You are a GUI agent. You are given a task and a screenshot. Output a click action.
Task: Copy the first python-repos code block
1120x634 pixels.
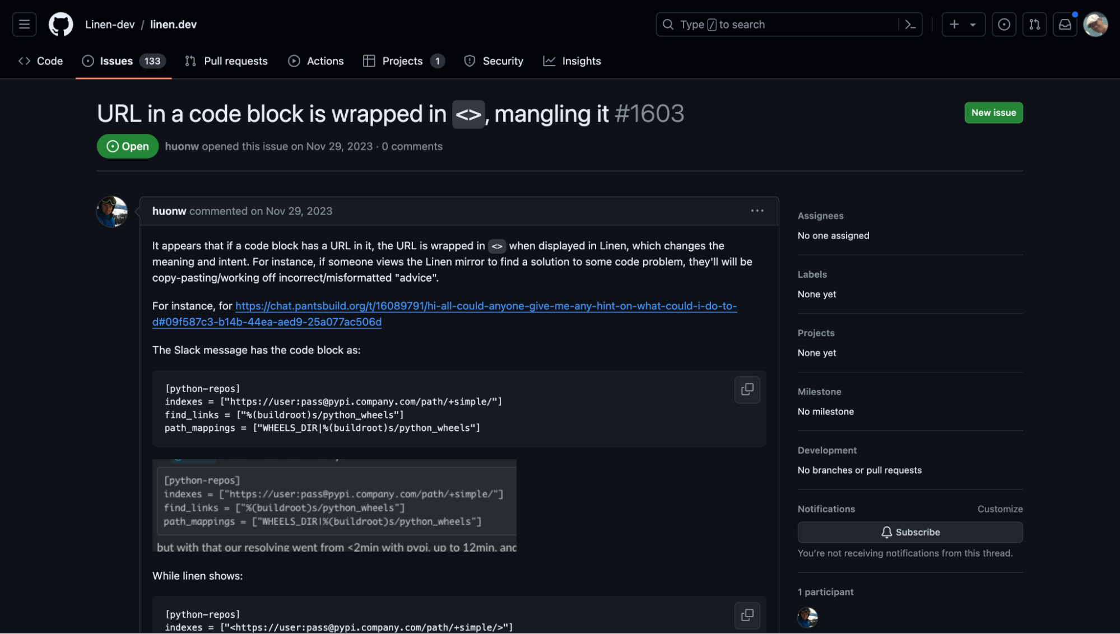point(747,390)
